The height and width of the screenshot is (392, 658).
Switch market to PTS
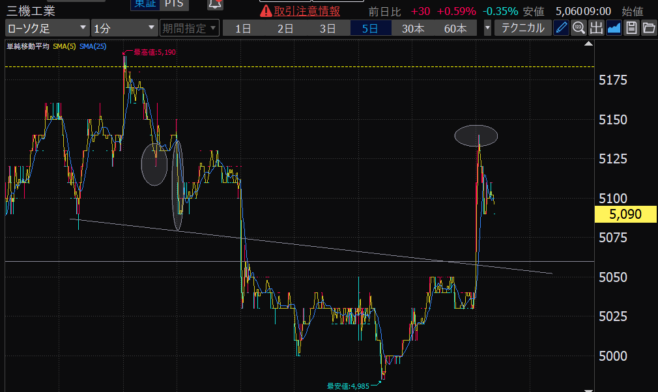point(174,4)
